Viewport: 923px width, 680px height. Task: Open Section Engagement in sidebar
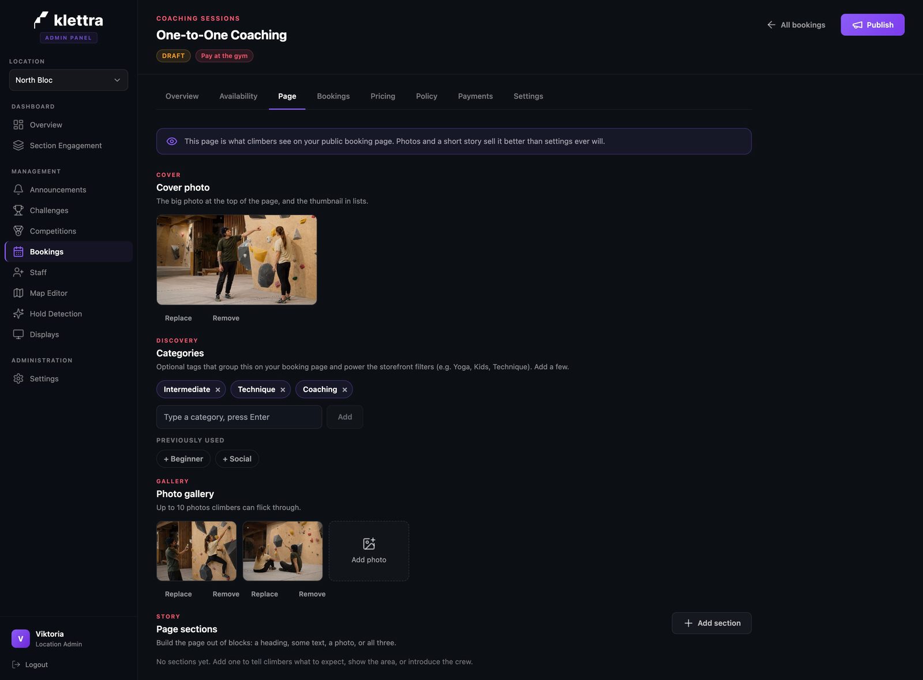[69, 145]
